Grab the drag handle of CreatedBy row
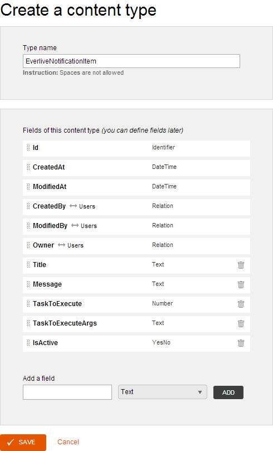 (28, 206)
